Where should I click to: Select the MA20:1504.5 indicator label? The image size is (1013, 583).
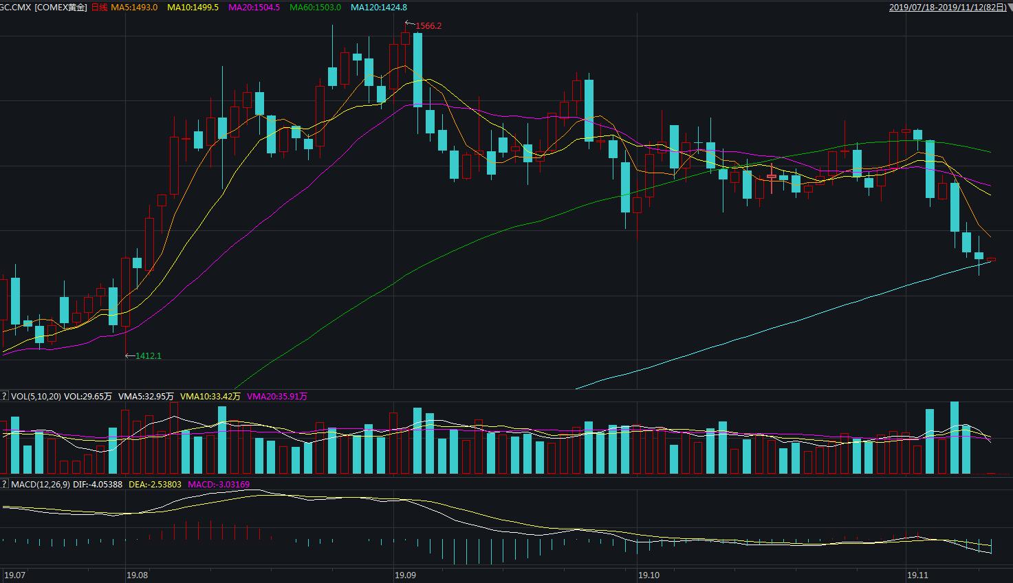pos(254,7)
